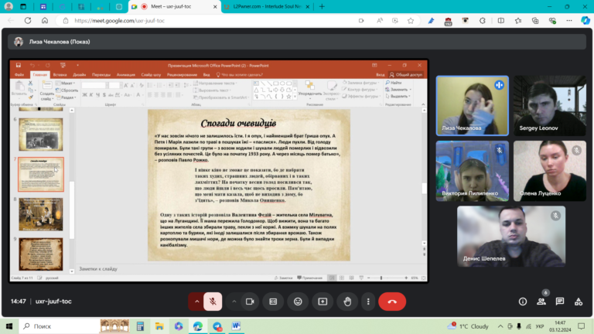Click Найти in the editing group

tap(394, 83)
